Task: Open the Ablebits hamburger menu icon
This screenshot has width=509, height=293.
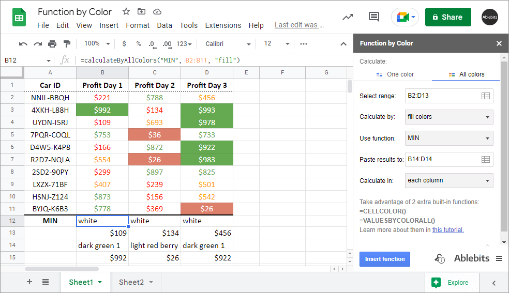Action: click(x=499, y=258)
